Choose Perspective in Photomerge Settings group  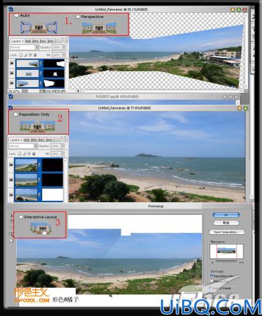click(x=212, y=281)
